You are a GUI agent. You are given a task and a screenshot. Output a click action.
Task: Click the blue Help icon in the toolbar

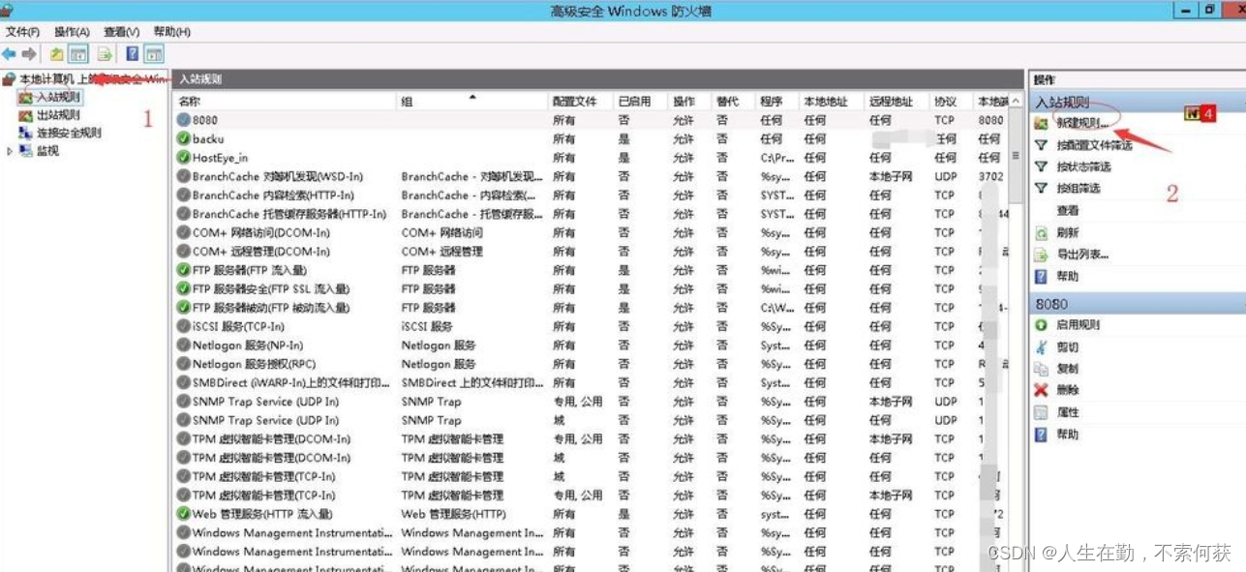point(132,54)
